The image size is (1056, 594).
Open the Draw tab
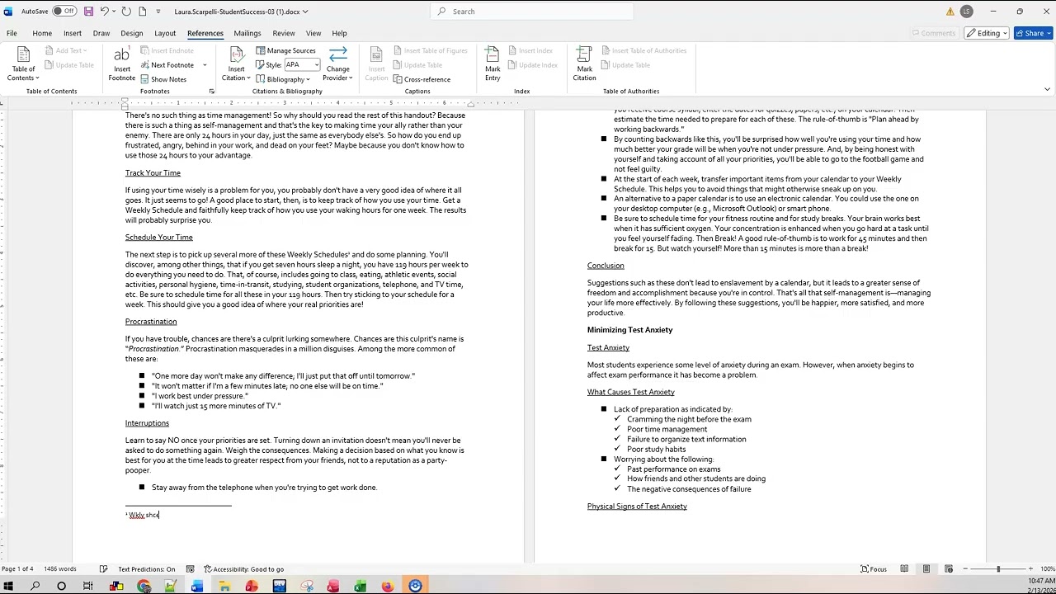pyautogui.click(x=101, y=33)
